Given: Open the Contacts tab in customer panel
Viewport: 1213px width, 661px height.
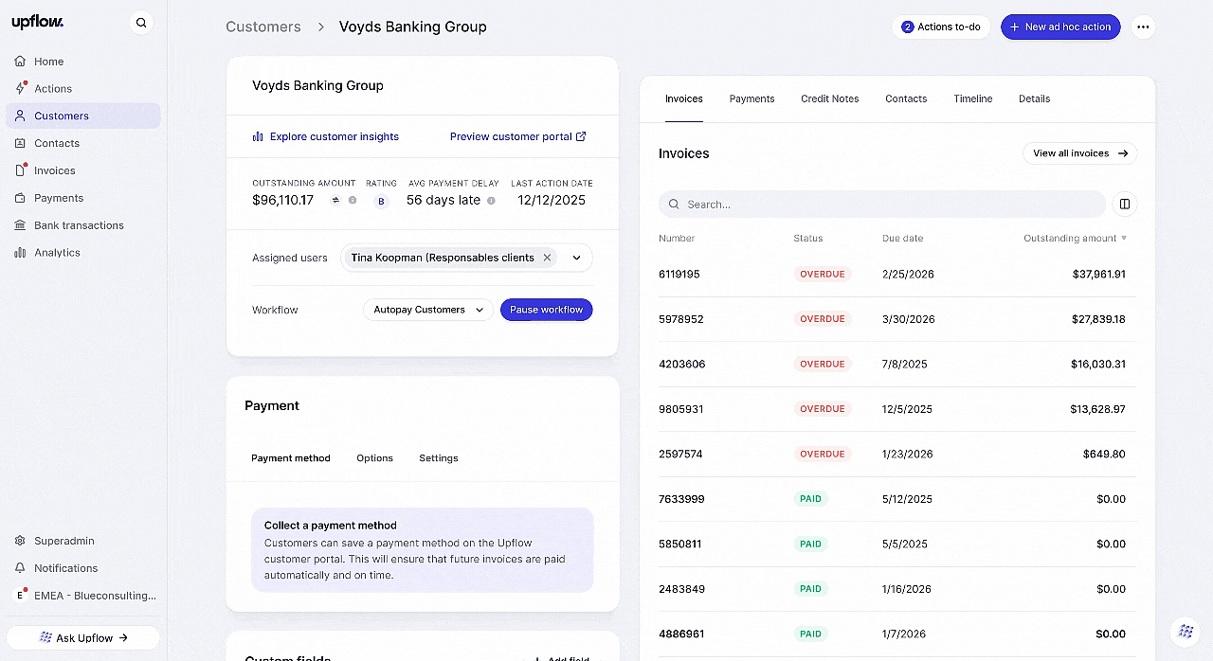Looking at the screenshot, I should coord(906,98).
